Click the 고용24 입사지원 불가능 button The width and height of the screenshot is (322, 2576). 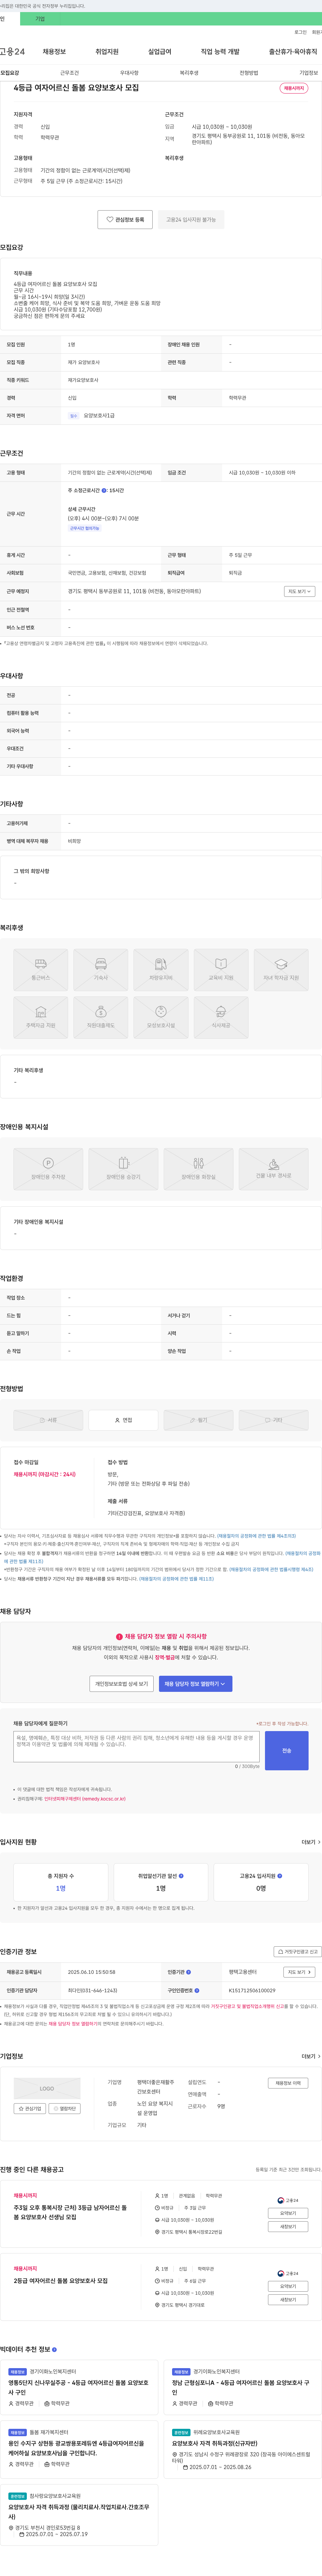pos(191,219)
